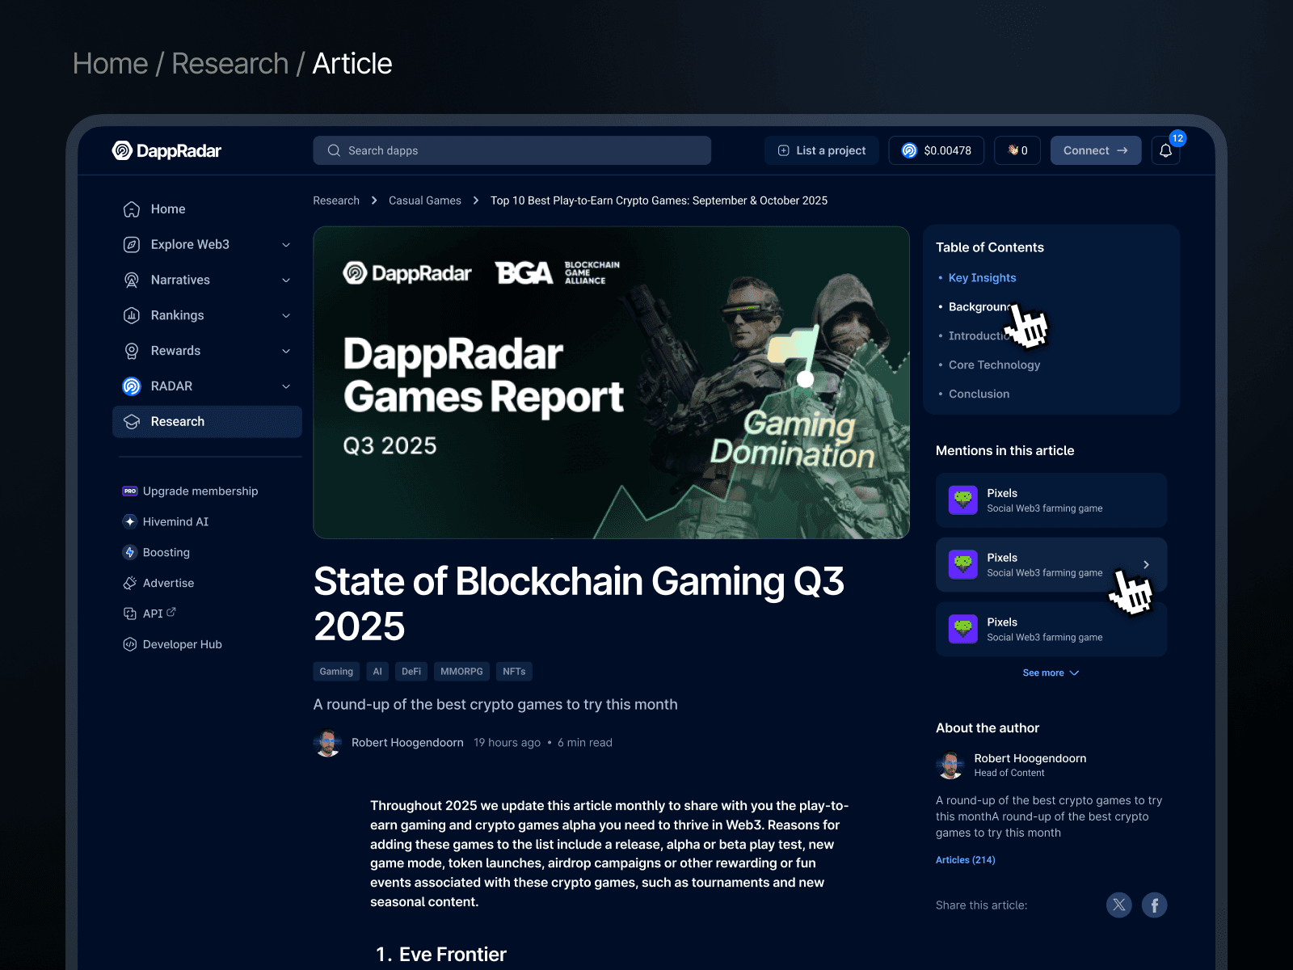The height and width of the screenshot is (970, 1293).
Task: Click the Advertise menu label
Action: 169,584
